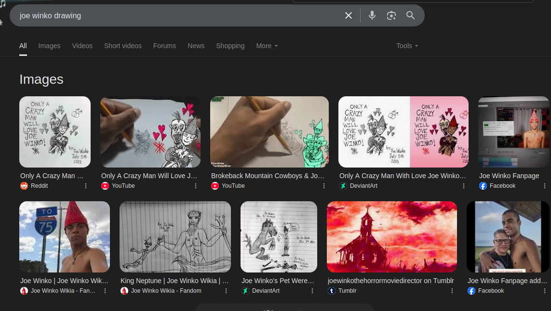This screenshot has height=311, width=551.
Task: Click Facebook icon under Joe Winko Fanpage
Action: (483, 186)
